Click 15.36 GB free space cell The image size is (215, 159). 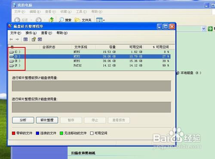(136, 61)
